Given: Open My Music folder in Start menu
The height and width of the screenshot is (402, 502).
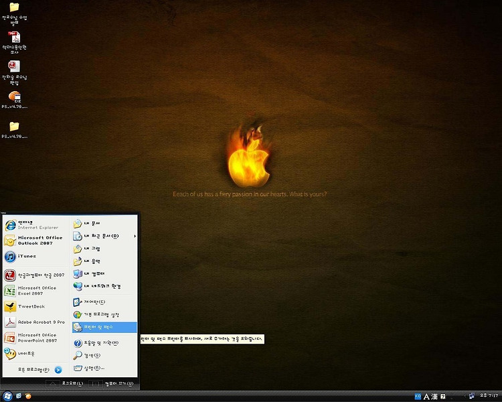Looking at the screenshot, I should pyautogui.click(x=104, y=261).
